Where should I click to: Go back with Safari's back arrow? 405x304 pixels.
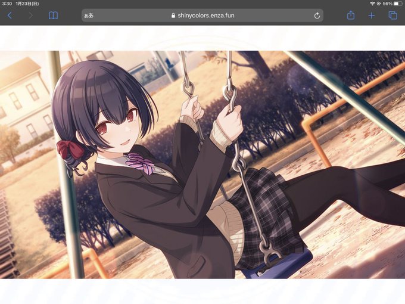point(10,15)
